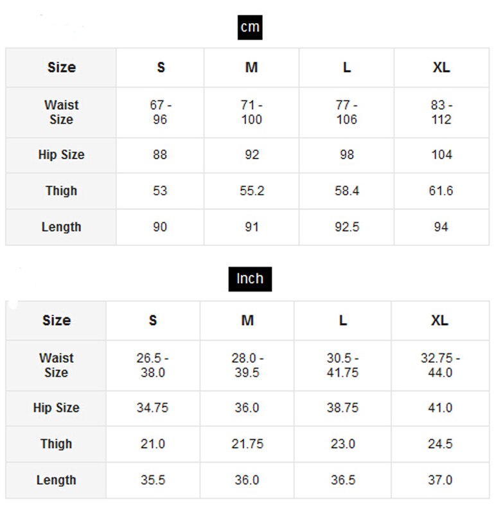This screenshot has width=494, height=506.
Task: Click the 34.75 hip size cell
Action: [153, 408]
